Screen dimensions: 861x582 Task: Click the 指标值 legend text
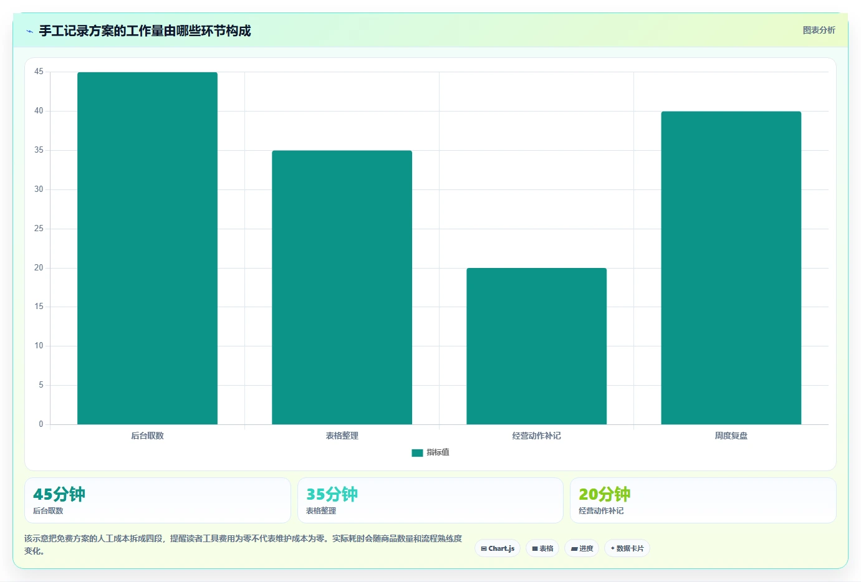pos(438,452)
